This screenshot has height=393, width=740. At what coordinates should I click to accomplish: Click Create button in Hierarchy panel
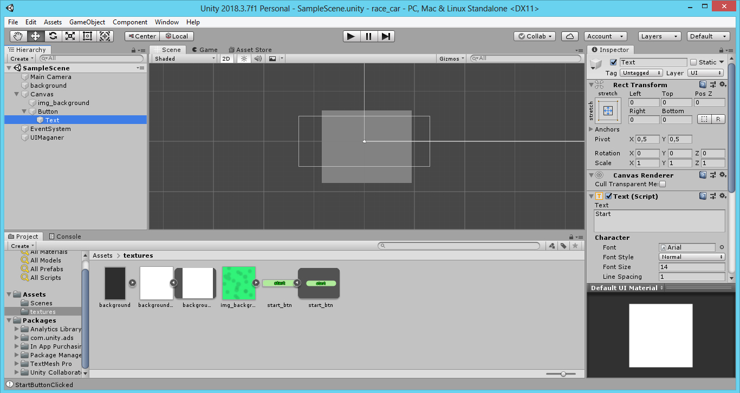click(x=22, y=58)
